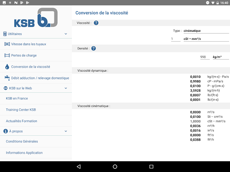Collapse the KSB sur le Web chevron

[66, 88]
